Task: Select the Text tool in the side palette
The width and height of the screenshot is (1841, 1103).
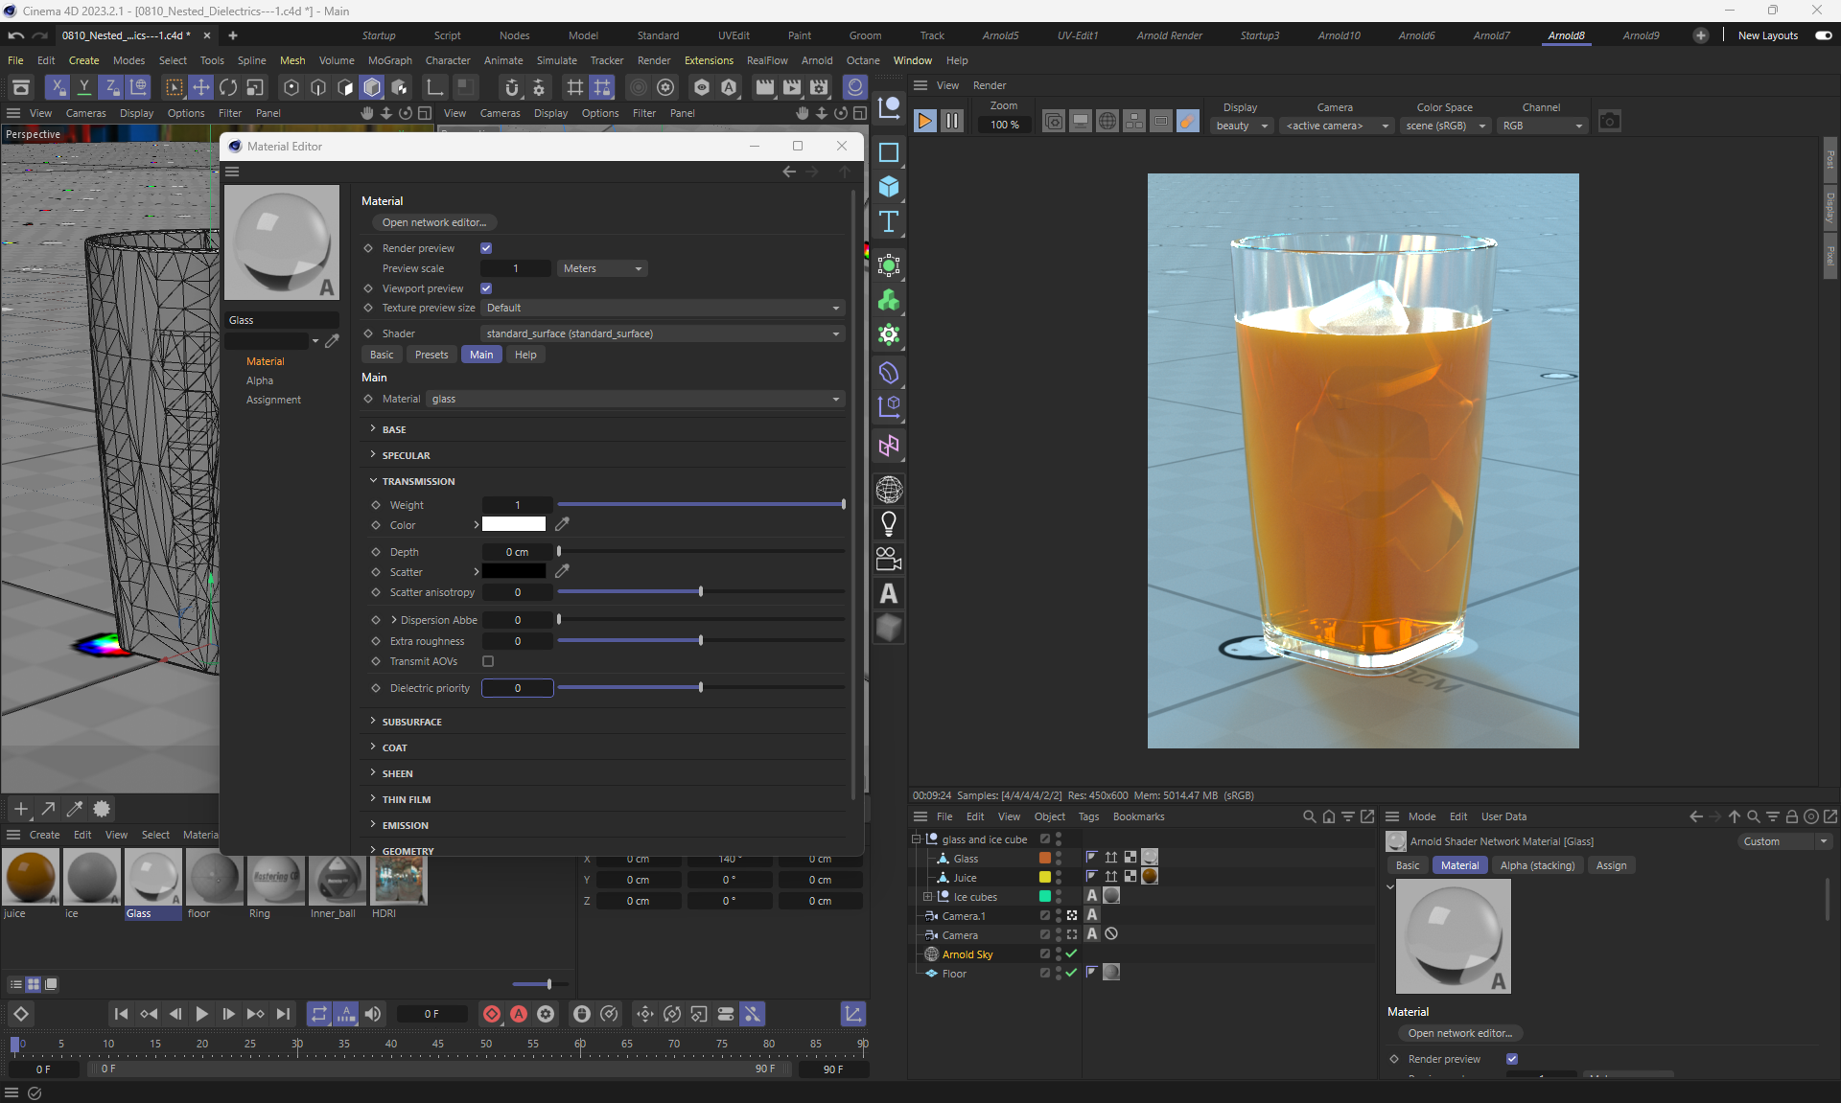Action: tap(889, 222)
